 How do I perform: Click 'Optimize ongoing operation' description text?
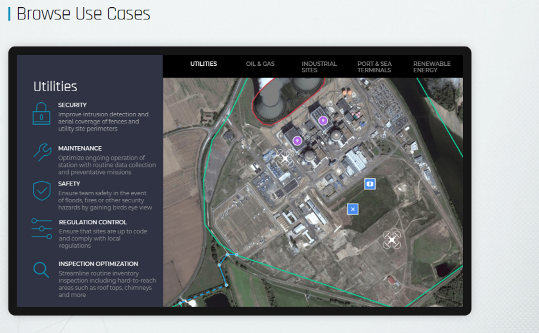107,165
